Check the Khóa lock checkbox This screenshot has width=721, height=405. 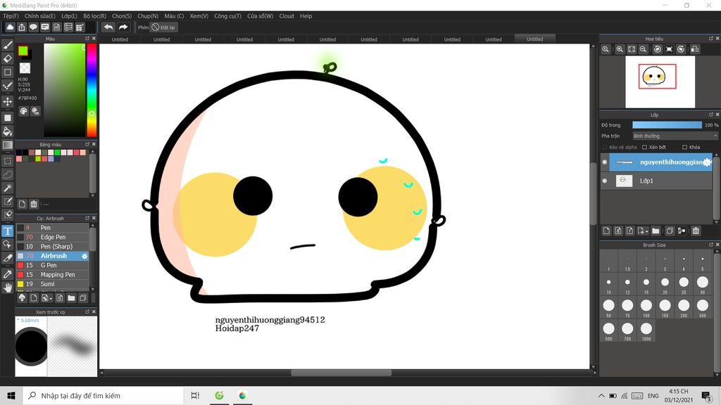pos(684,148)
